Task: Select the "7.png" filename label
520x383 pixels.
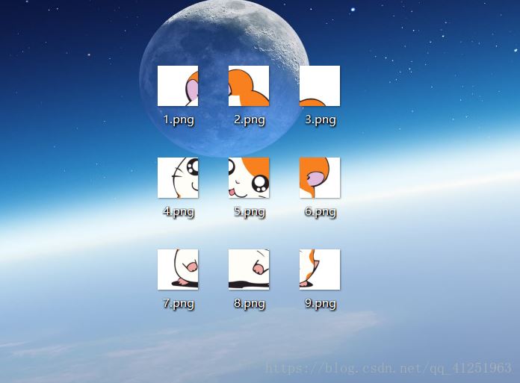Action: pos(179,303)
